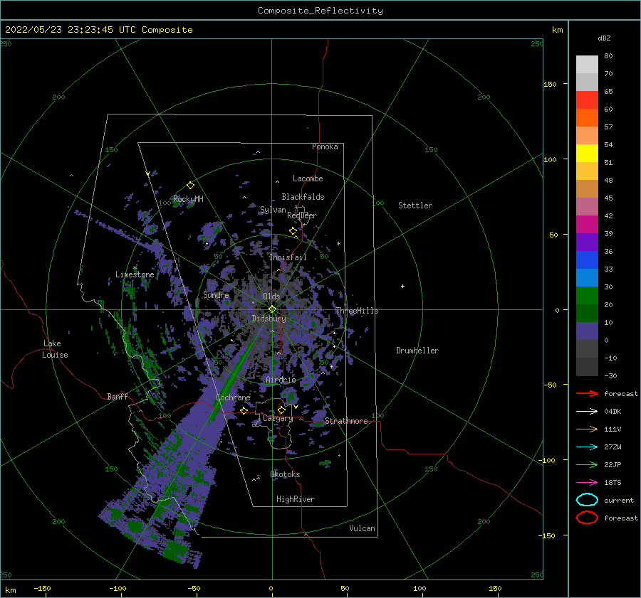
Task: Click the -150 tick on bottom axis
Action: [42, 588]
